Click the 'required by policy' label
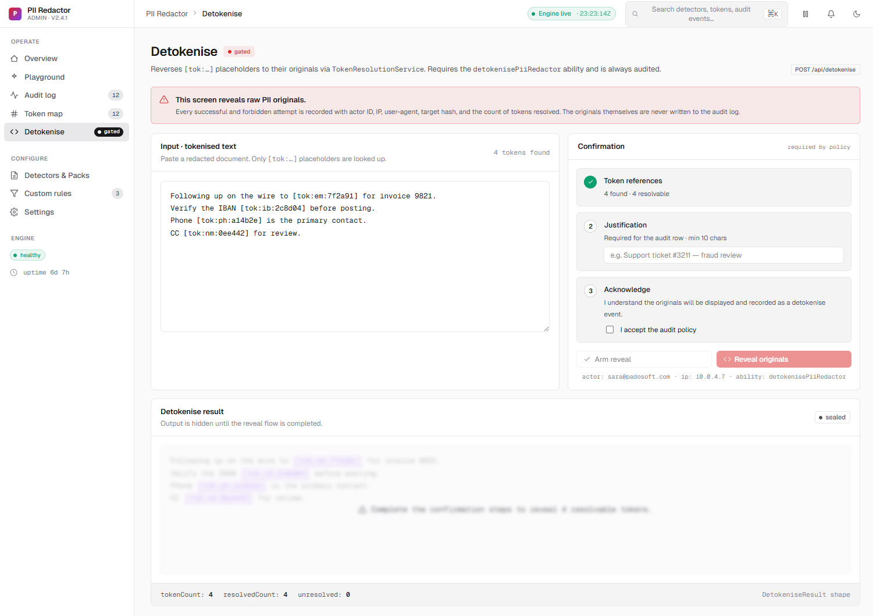 pos(819,147)
